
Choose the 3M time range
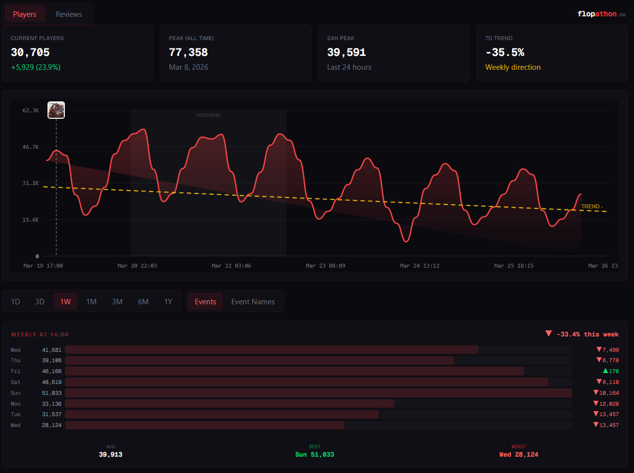click(117, 302)
